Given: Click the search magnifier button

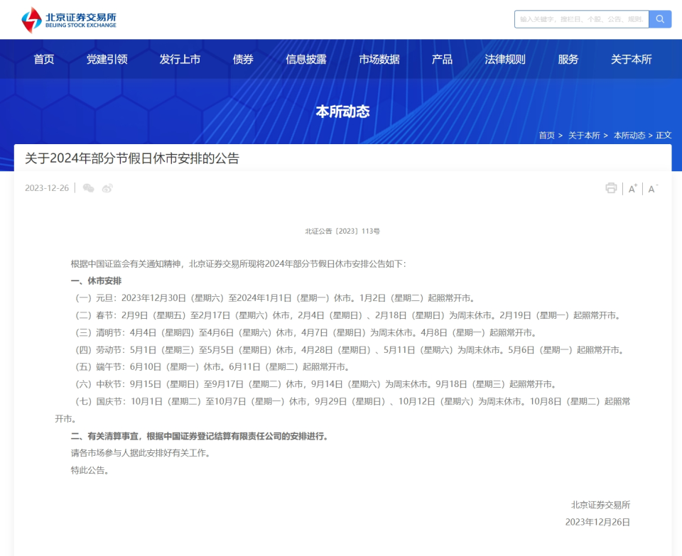Looking at the screenshot, I should [x=660, y=19].
